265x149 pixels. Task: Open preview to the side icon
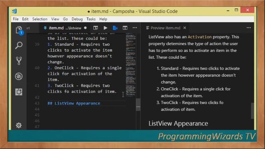(x=96, y=28)
